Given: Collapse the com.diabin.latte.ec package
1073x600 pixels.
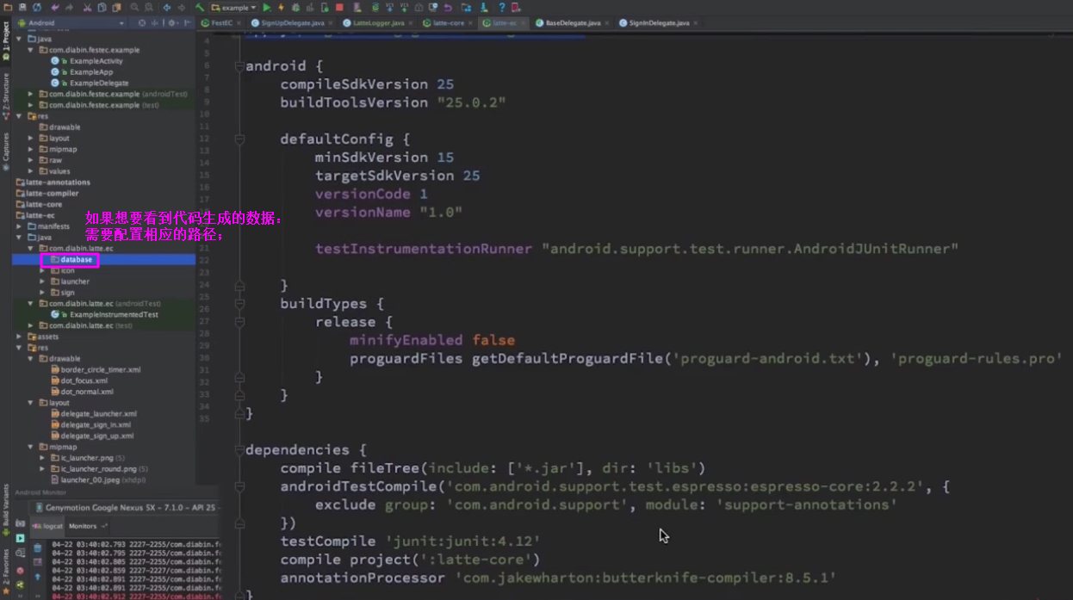Looking at the screenshot, I should click(31, 248).
